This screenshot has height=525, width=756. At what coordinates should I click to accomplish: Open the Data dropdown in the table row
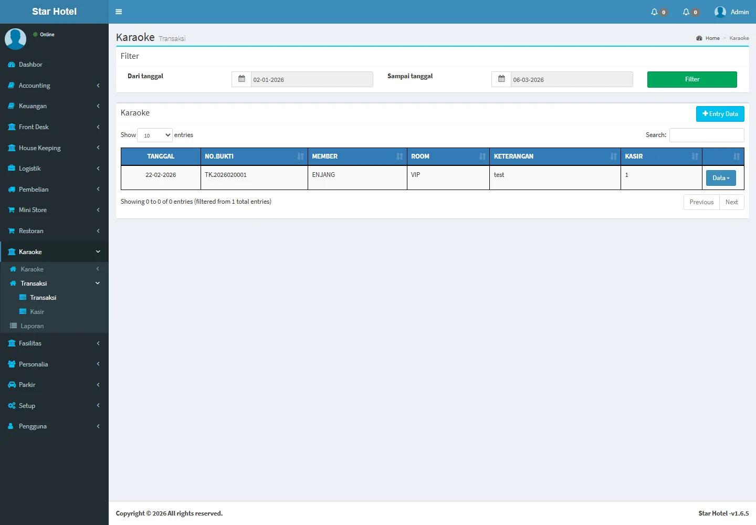click(721, 178)
